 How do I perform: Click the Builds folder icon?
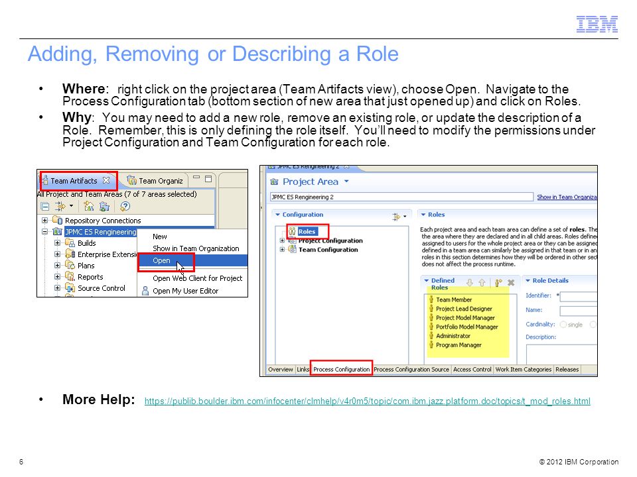coord(70,242)
